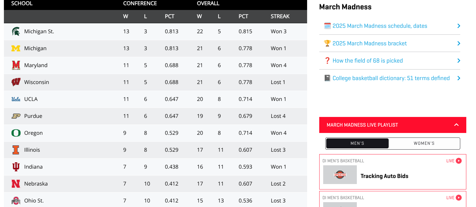Click the Wisconsin Badgers logo icon
This screenshot has height=207, width=476.
pos(16,82)
